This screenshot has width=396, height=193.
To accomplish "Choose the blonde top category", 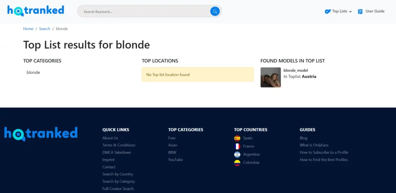I will point(33,72).
